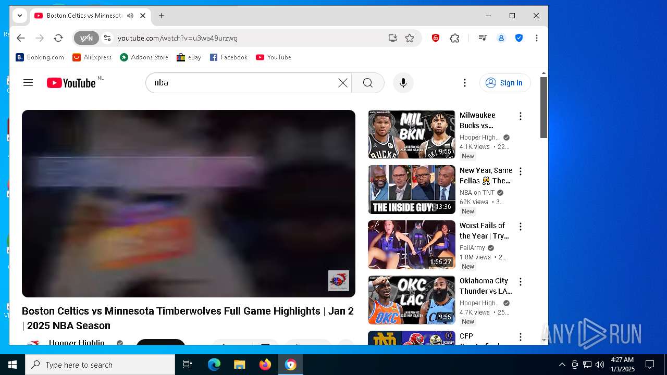Mute the tab via speaker icon
The height and width of the screenshot is (375, 667).
(130, 16)
